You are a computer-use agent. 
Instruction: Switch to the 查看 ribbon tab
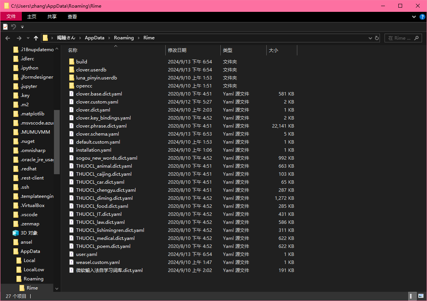tap(72, 16)
